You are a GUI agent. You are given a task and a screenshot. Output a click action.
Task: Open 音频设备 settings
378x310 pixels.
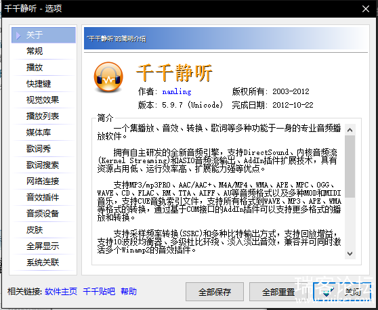[x=43, y=214]
